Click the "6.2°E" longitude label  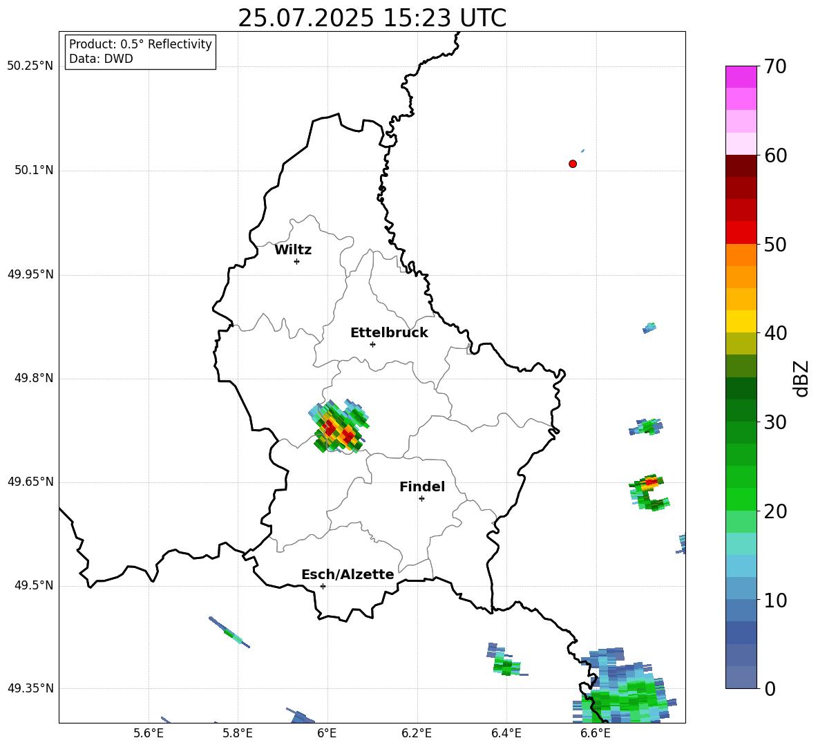(417, 733)
